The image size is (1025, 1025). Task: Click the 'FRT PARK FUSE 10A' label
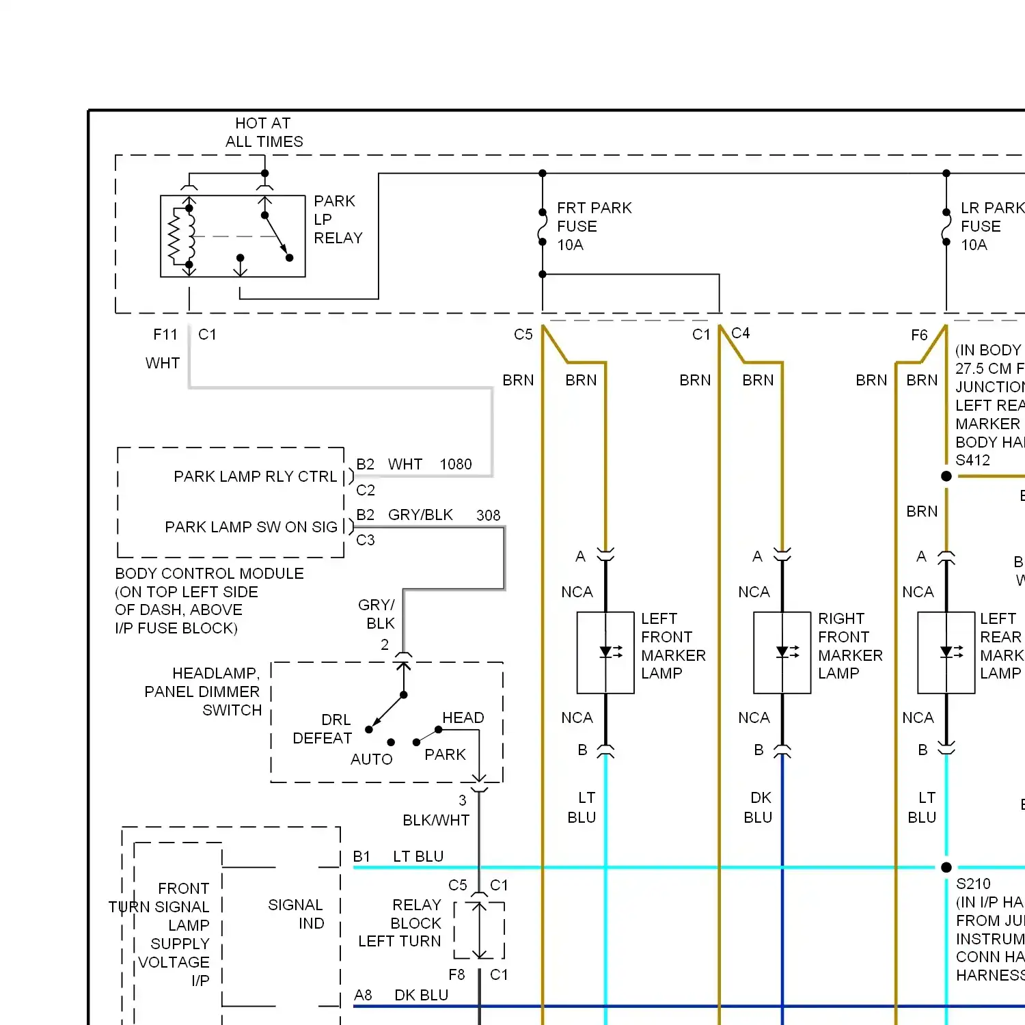(594, 226)
